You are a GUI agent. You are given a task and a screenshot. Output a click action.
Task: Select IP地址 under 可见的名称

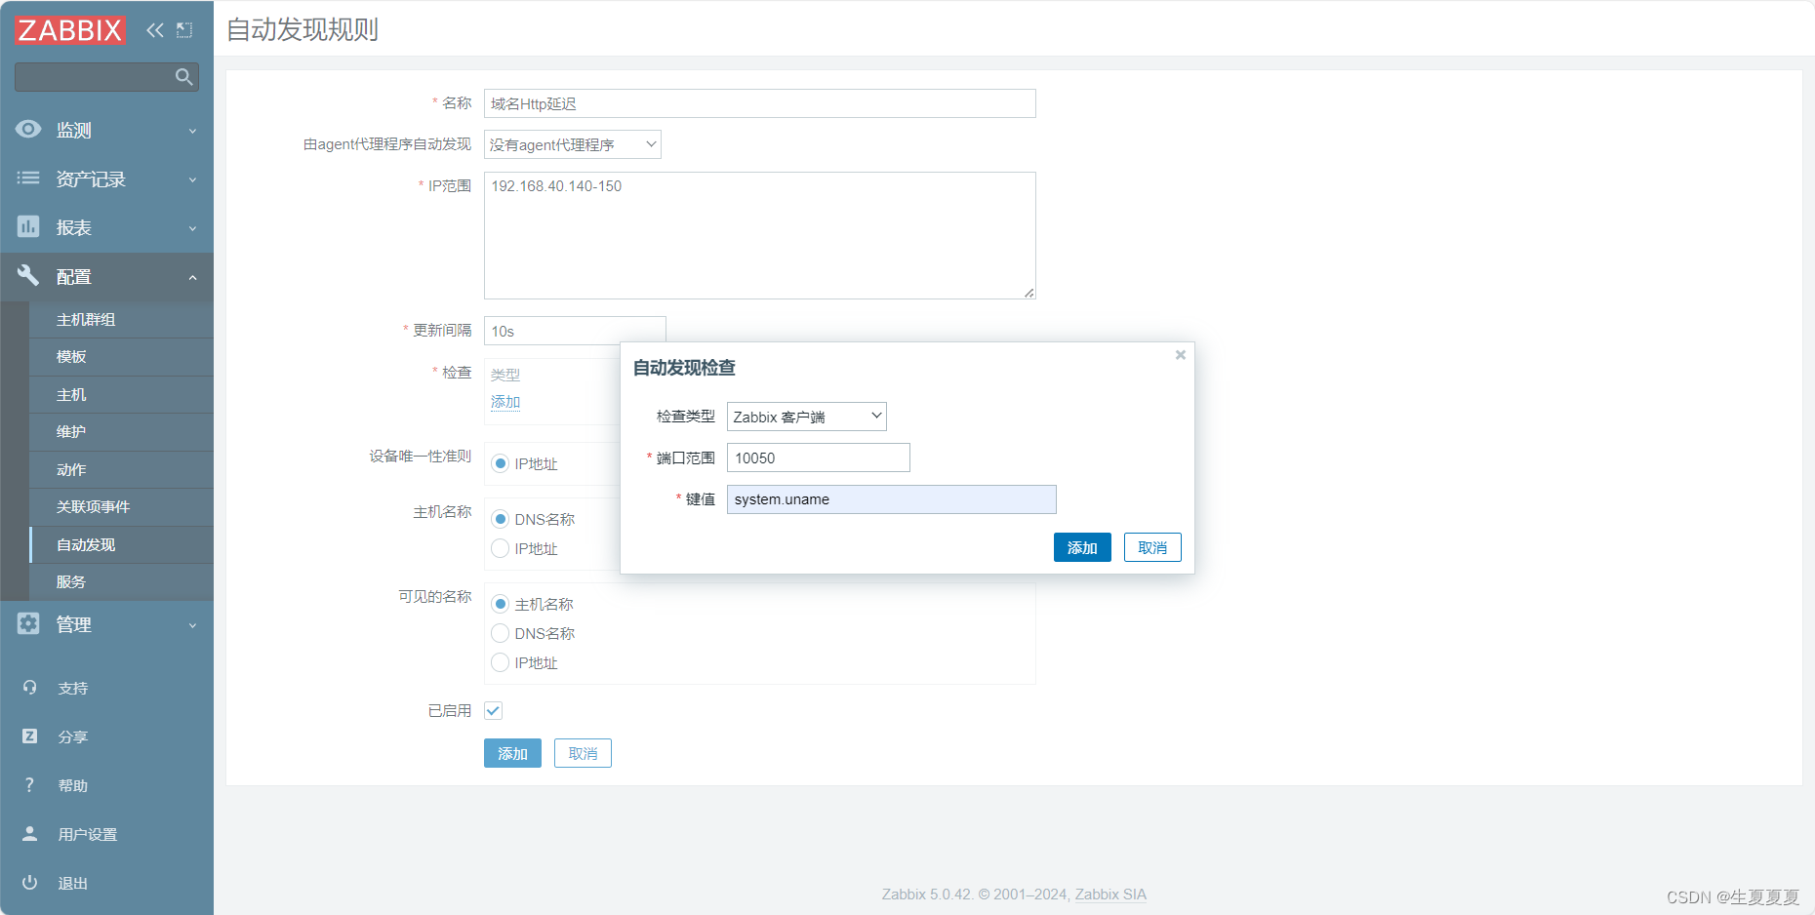(x=501, y=662)
